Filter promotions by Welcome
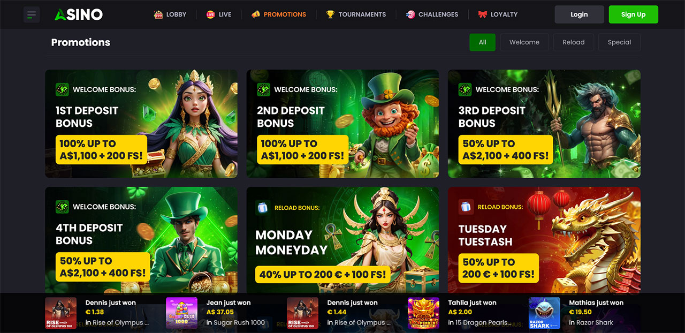685x333 pixels. tap(524, 42)
